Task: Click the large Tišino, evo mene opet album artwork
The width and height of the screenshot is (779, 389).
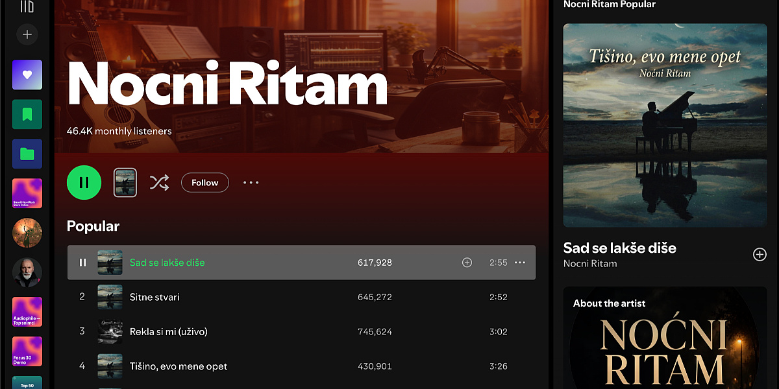Action: tap(665, 125)
